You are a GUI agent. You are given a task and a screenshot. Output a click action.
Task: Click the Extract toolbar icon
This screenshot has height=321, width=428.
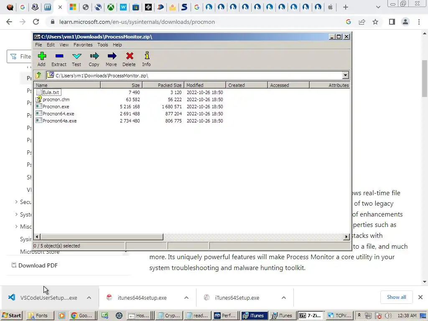[59, 59]
